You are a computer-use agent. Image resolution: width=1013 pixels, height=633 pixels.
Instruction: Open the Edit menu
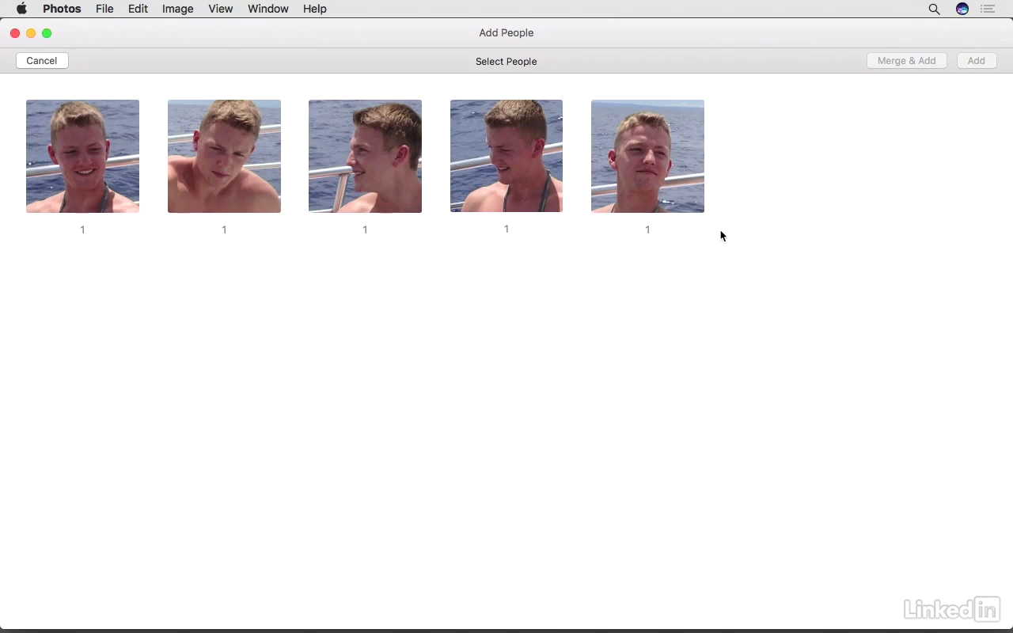pos(138,9)
